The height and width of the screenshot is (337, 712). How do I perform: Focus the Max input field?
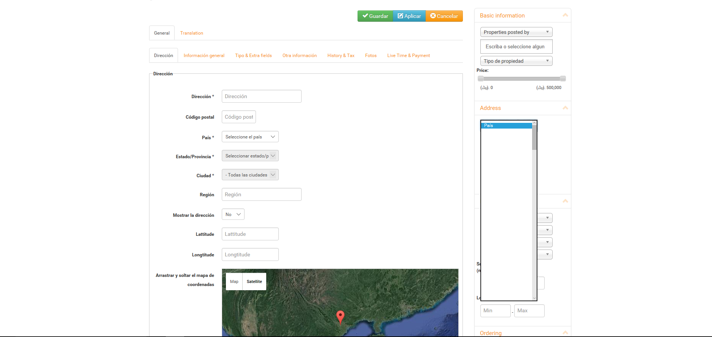coord(529,311)
